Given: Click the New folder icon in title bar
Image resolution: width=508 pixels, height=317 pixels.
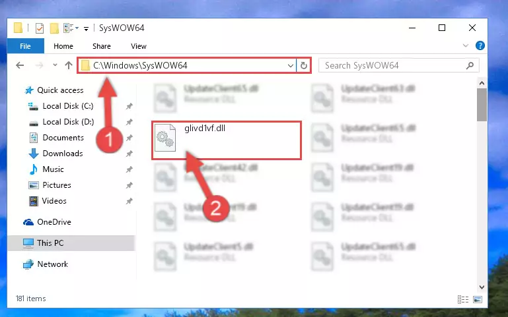Looking at the screenshot, I should pos(54,28).
